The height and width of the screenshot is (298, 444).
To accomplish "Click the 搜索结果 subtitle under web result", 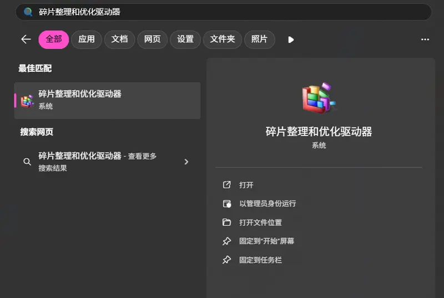I will 53,168.
